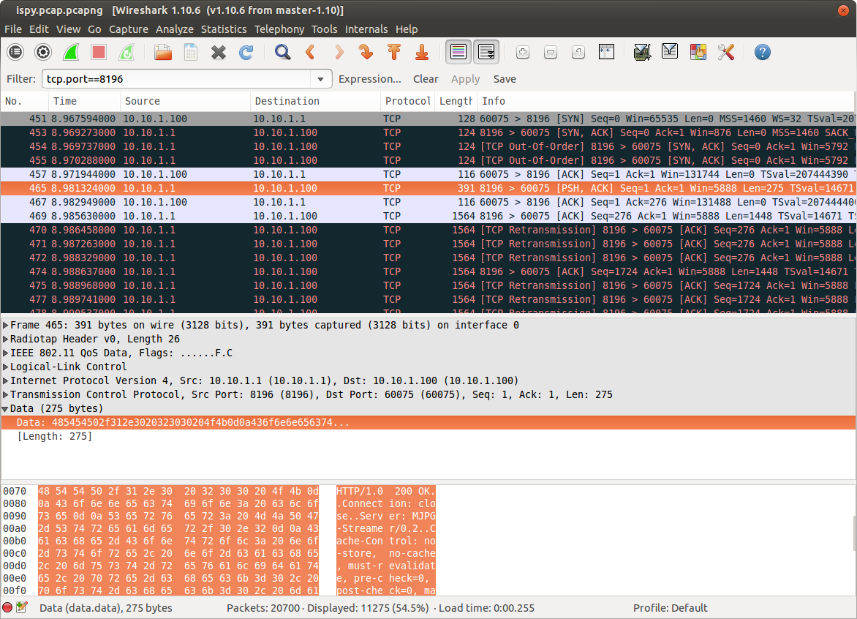This screenshot has width=857, height=619.
Task: Stop the running capture (red square)
Action: pyautogui.click(x=99, y=52)
